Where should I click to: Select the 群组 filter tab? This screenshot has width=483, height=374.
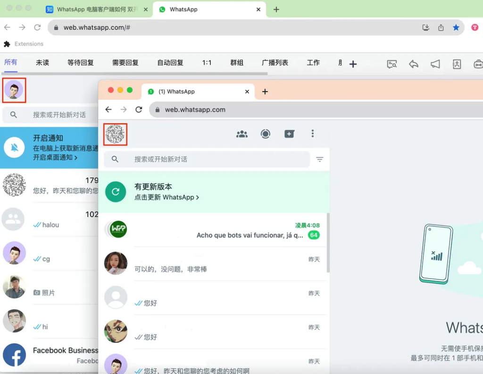click(x=237, y=63)
